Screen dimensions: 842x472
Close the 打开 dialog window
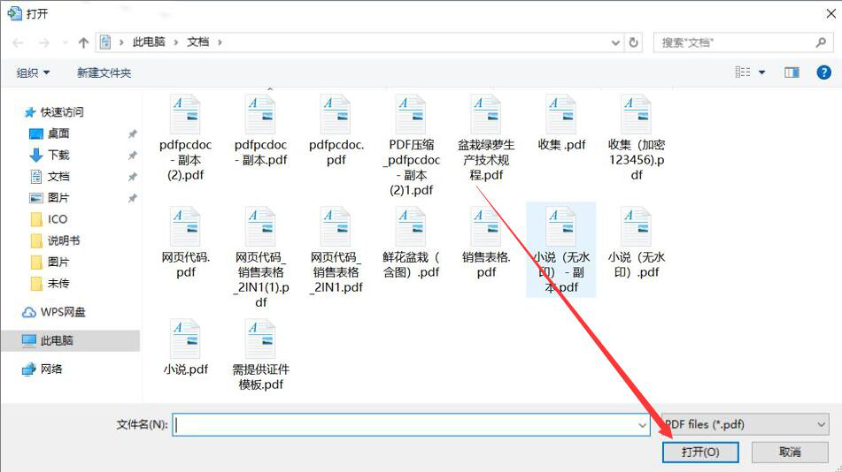tap(830, 13)
